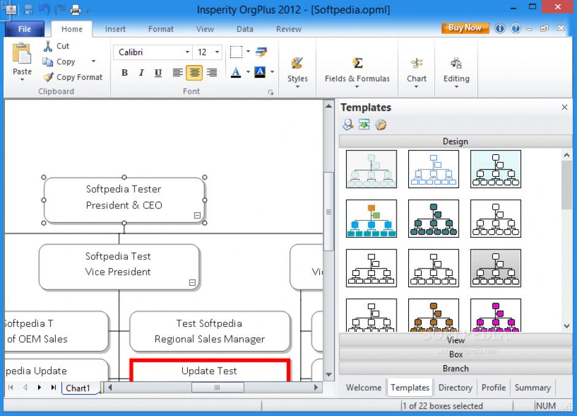Open the Welcome panel tab
This screenshot has width=577, height=416.
[x=363, y=388]
